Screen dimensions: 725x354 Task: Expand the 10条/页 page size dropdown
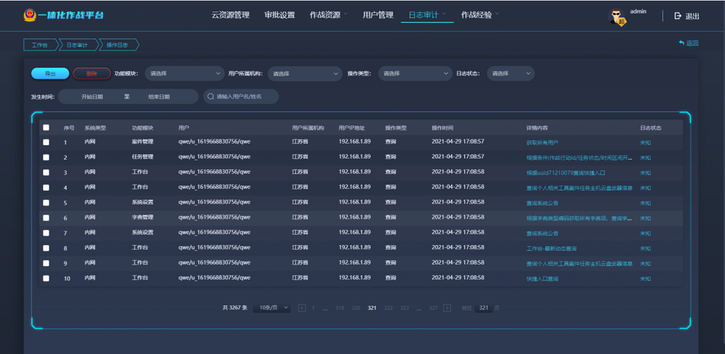271,308
